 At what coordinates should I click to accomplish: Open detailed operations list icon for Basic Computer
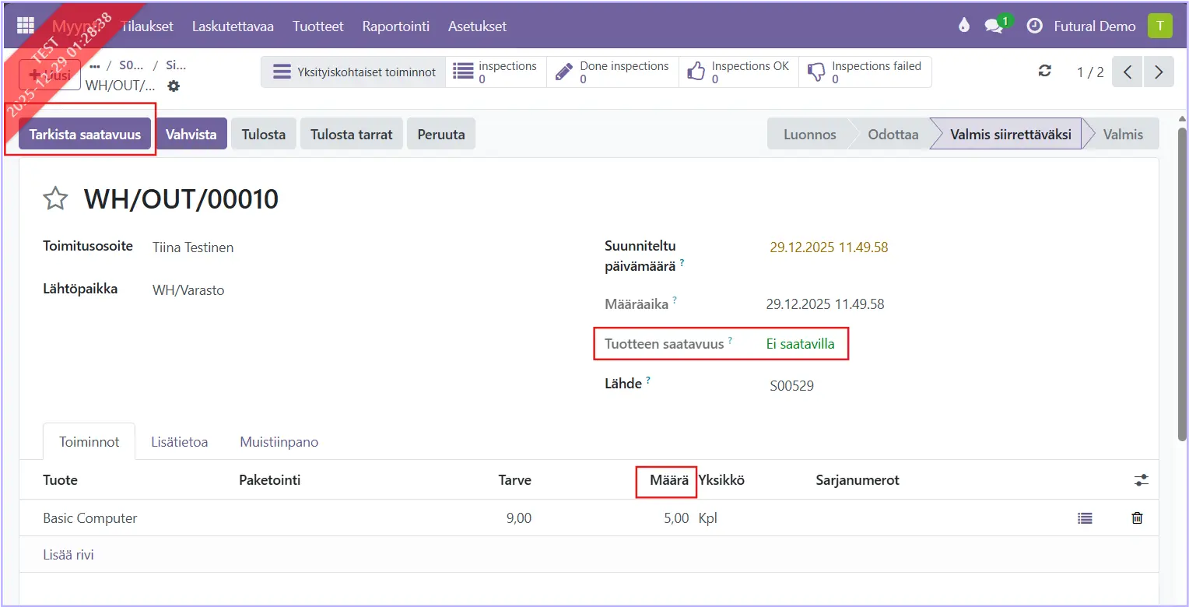(1085, 518)
